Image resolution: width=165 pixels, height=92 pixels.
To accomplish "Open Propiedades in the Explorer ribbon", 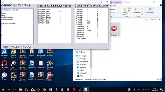I will point(137,11).
